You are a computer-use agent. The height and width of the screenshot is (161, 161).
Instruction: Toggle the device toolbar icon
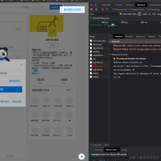coord(96,5)
